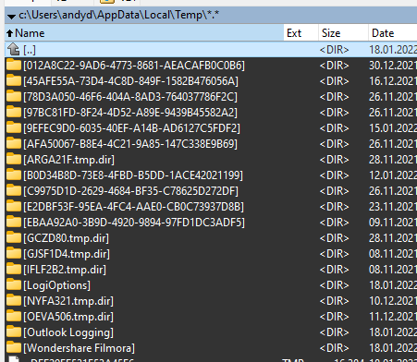Click folder icon beside GJSF1D4.tmp.dir
The width and height of the screenshot is (417, 362).
tap(14, 253)
